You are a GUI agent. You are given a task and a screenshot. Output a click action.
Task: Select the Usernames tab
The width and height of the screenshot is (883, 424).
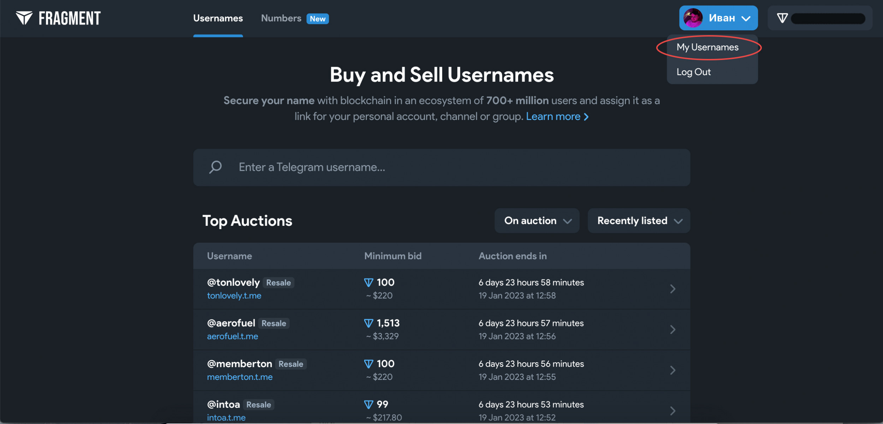pyautogui.click(x=218, y=18)
